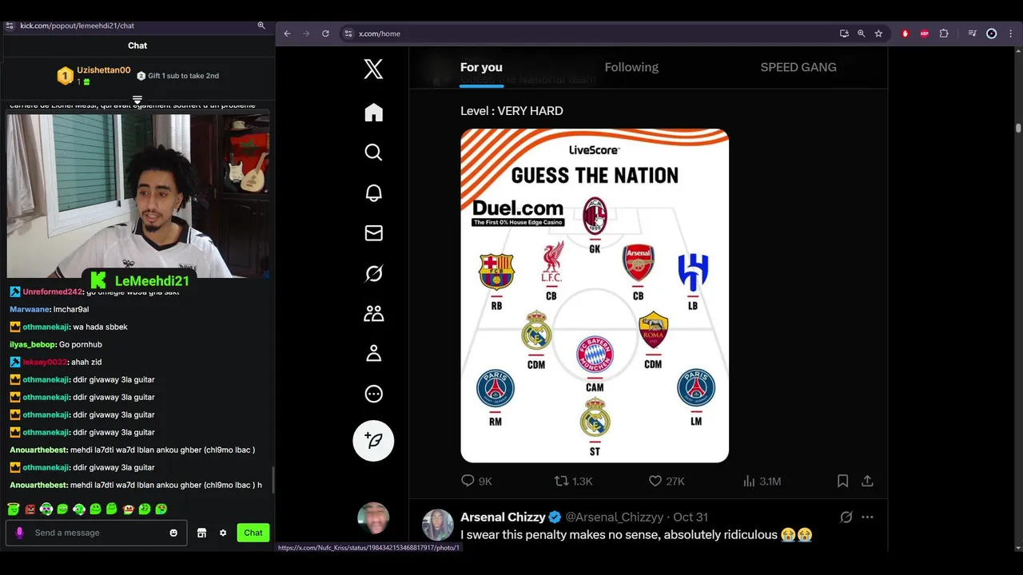Share the Guess the Nation post
Screen dimensions: 1023x575
pyautogui.click(x=867, y=481)
